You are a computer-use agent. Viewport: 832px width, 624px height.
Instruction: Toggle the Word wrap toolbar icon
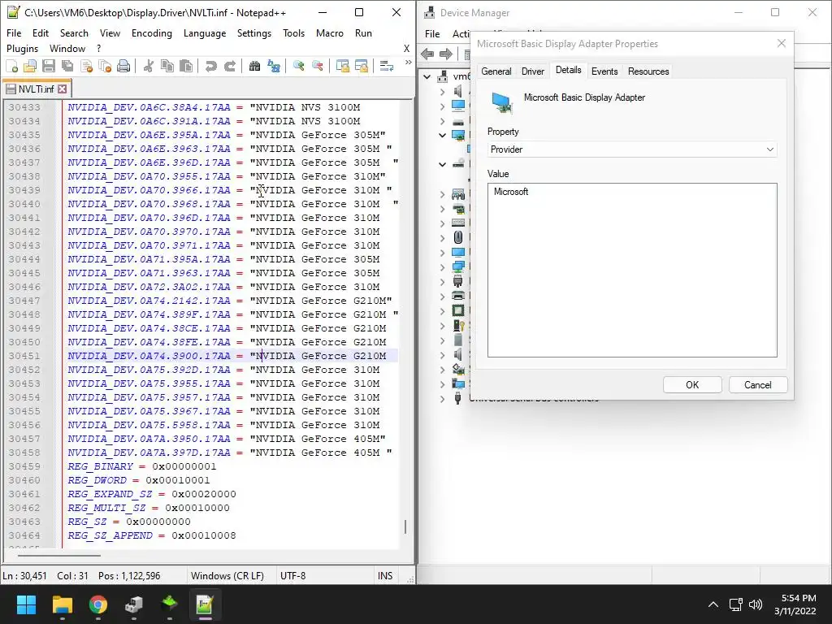(x=386, y=67)
